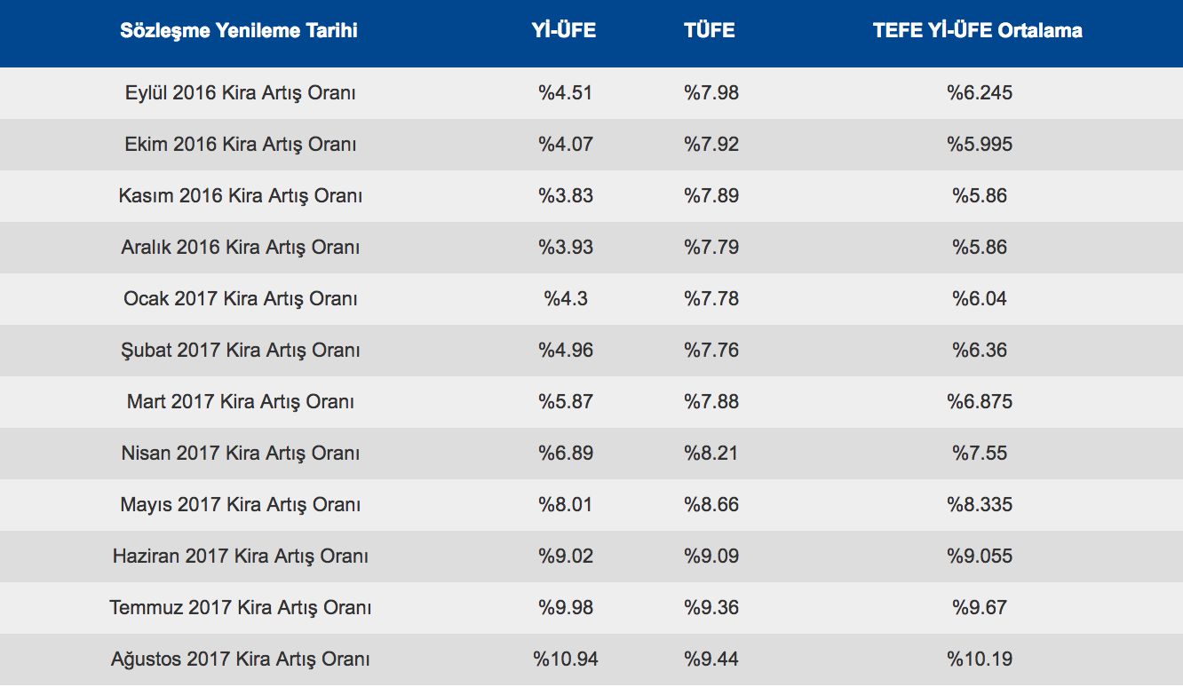Select the Mart 2017 Kira Artış Oranı row
The image size is (1183, 687).
(241, 402)
